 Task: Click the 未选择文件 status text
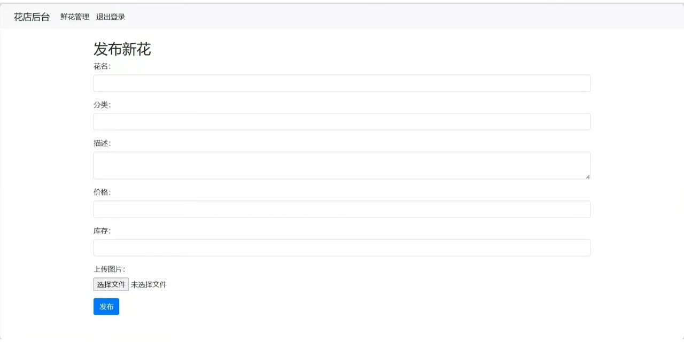pyautogui.click(x=149, y=285)
